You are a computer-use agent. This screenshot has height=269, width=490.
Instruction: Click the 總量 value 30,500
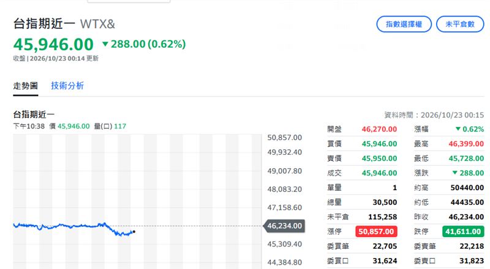pos(385,202)
